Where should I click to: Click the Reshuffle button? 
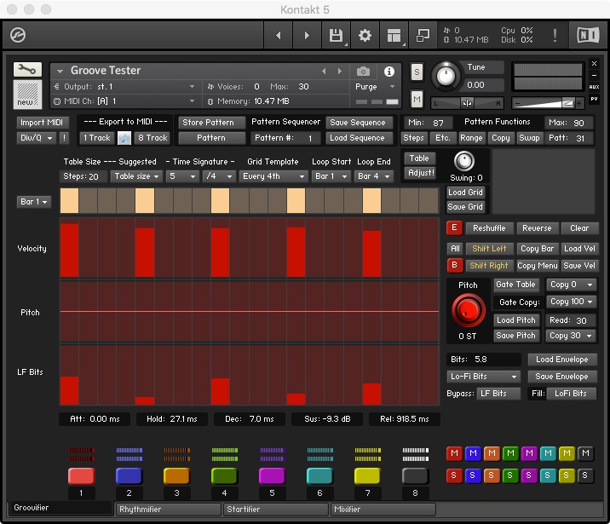coord(489,228)
